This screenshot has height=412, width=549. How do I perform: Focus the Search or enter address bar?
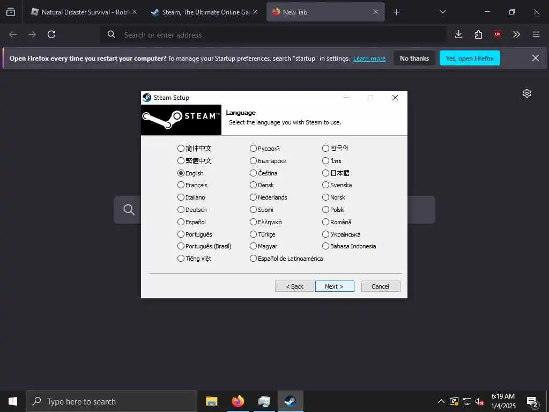pos(273,35)
